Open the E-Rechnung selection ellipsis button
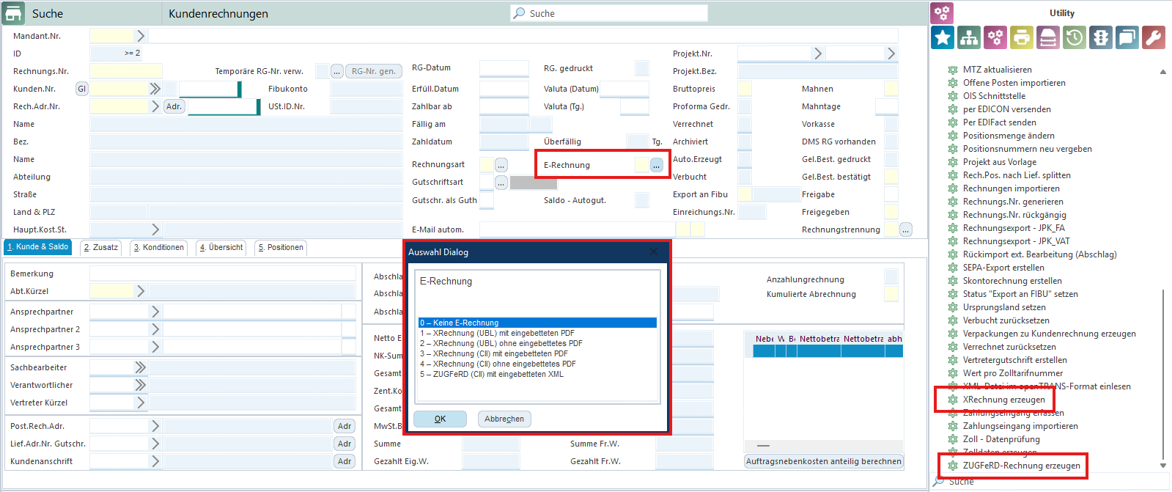This screenshot has height=492, width=1172. [x=656, y=165]
